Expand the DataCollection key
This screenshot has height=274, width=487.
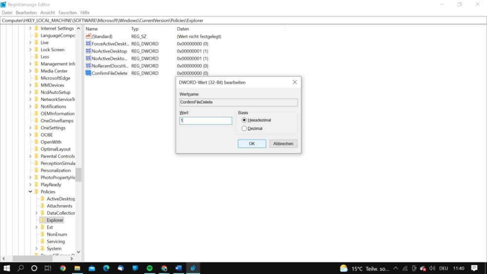pos(37,213)
